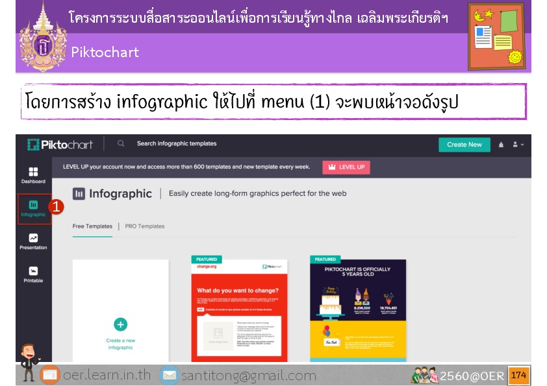Click the Create a new infographic link
Screen dimensions: 547x386
click(x=121, y=344)
